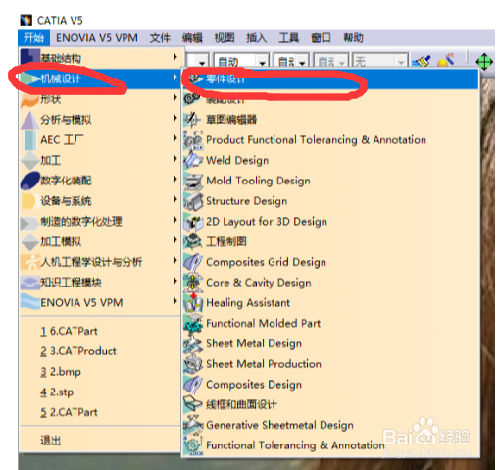Click the Sheet Metal Design icon

point(193,343)
